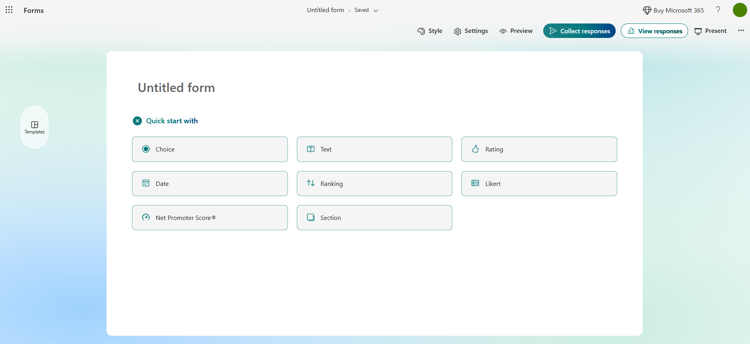Start Present mode
The width and height of the screenshot is (750, 344).
coord(710,31)
